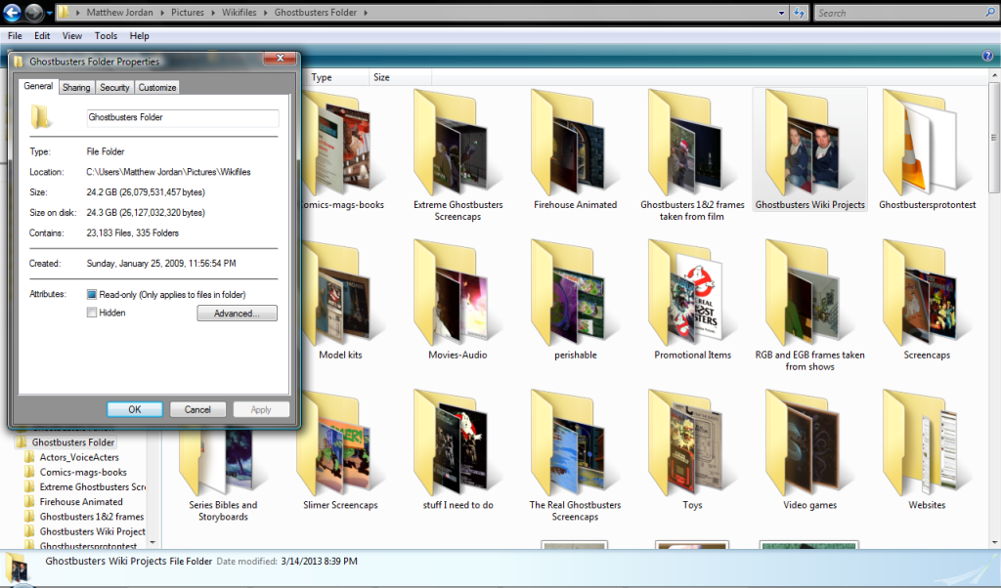Screen dimensions: 1001x588
Task: Select Extreme Ghostbusters Scr in the tree
Action: (x=92, y=486)
